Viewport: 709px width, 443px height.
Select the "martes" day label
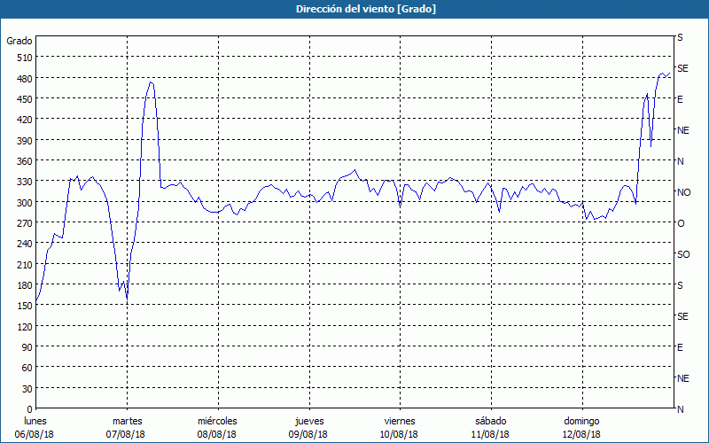click(127, 421)
